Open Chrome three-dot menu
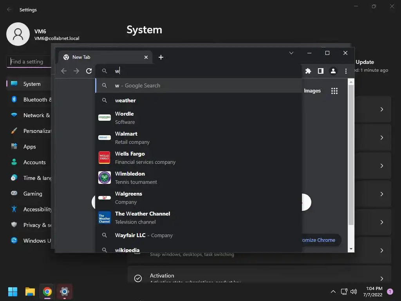Image resolution: width=401 pixels, height=301 pixels. coord(346,71)
